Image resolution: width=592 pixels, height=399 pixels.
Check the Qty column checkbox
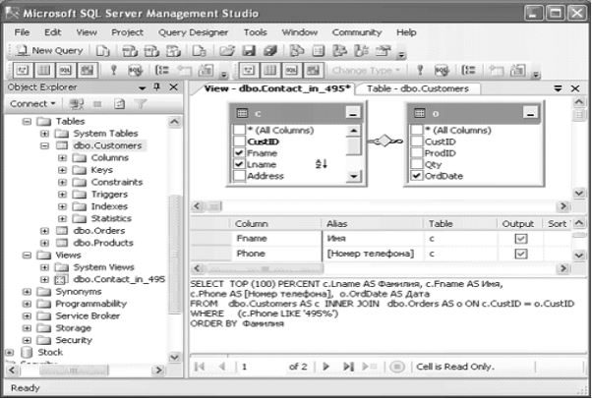(416, 164)
